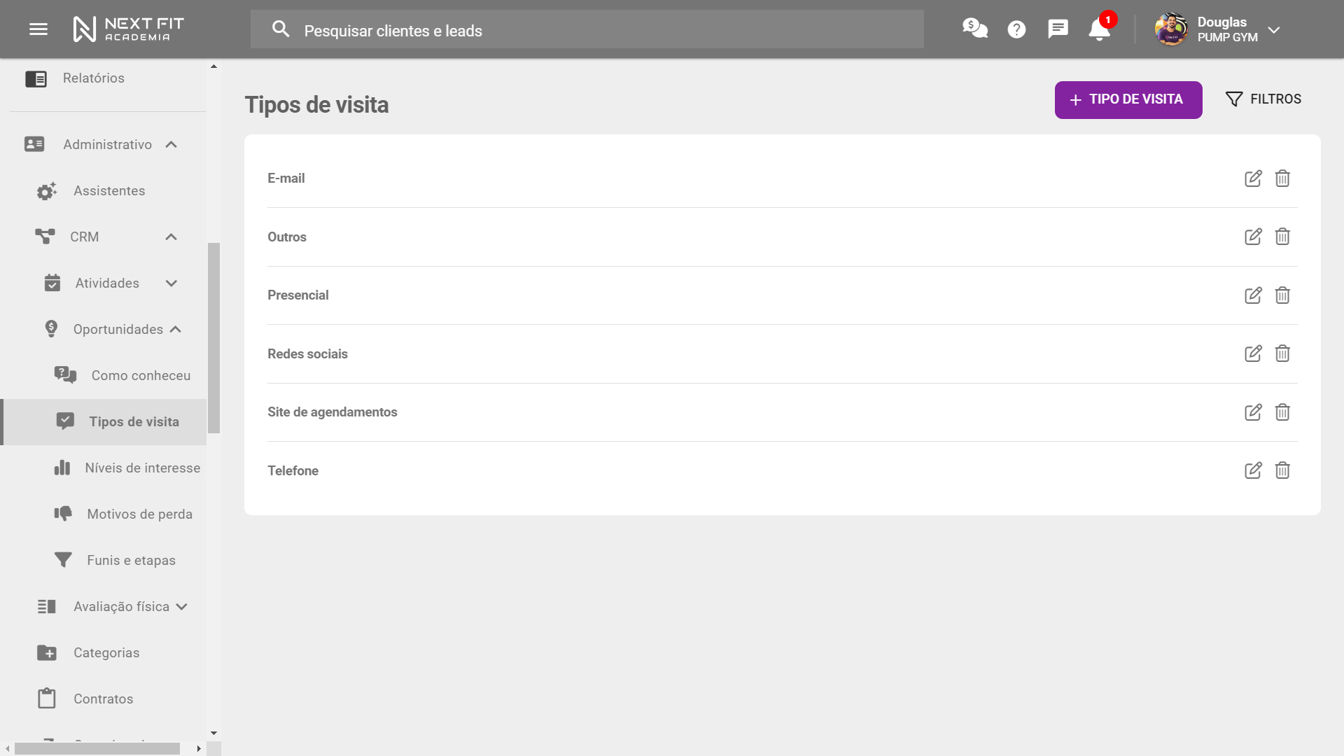Collapse the Administrativo section
Image resolution: width=1344 pixels, height=756 pixels.
coord(171,144)
